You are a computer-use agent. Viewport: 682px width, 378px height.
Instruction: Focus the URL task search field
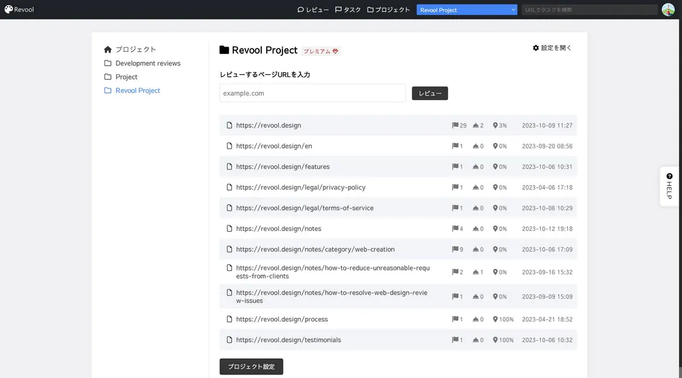[x=589, y=10]
